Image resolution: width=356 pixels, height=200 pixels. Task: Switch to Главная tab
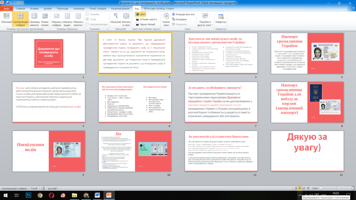point(20,9)
